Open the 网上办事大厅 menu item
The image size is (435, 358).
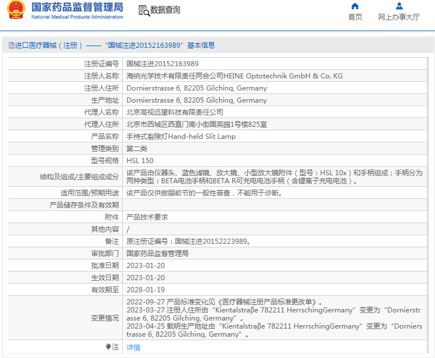click(399, 17)
